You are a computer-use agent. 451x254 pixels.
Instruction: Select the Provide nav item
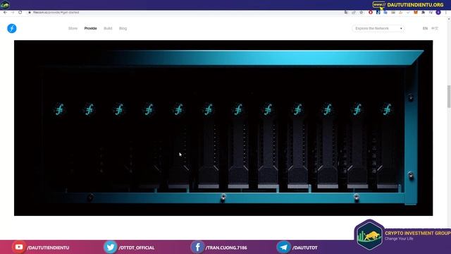click(x=91, y=28)
